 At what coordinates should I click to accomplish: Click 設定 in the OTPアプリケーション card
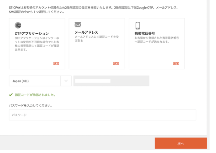[x=56, y=63]
